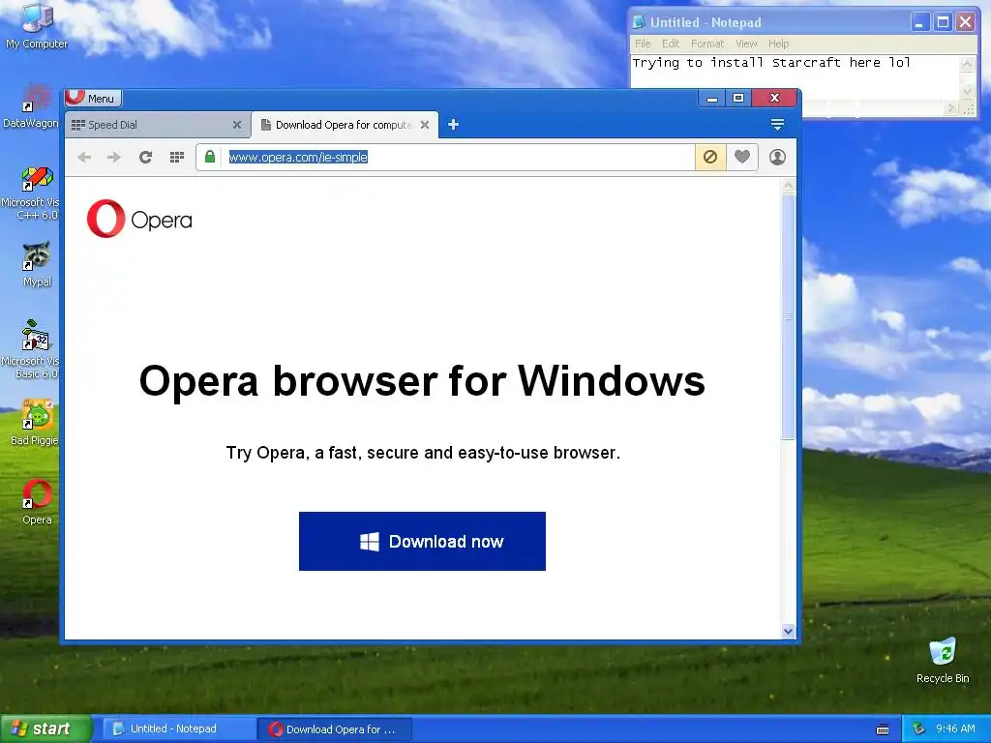Open Notepad's Help menu

point(779,44)
